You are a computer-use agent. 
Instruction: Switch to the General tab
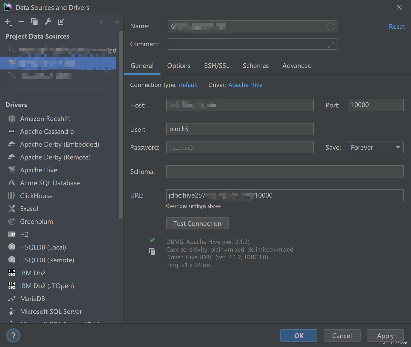142,66
